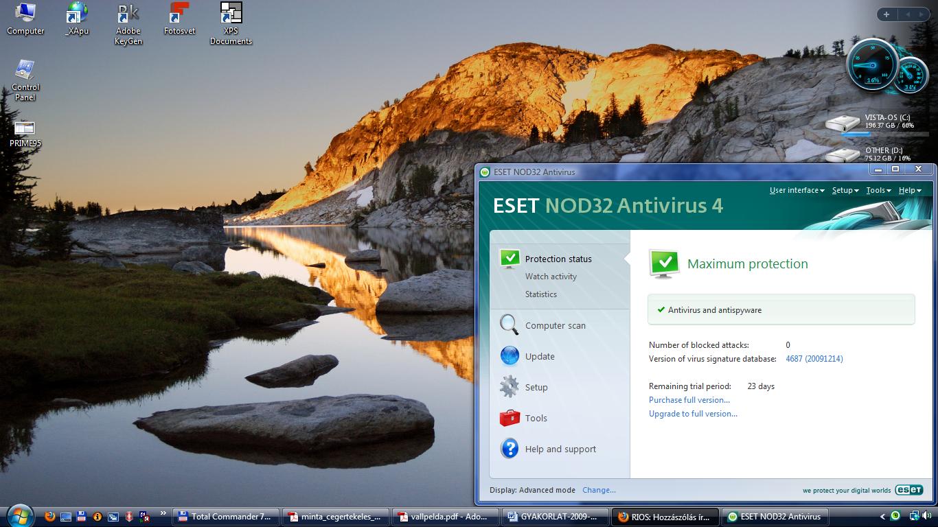Screen dimensions: 938x527
Task: Go to the Computer scan section
Action: click(x=556, y=325)
